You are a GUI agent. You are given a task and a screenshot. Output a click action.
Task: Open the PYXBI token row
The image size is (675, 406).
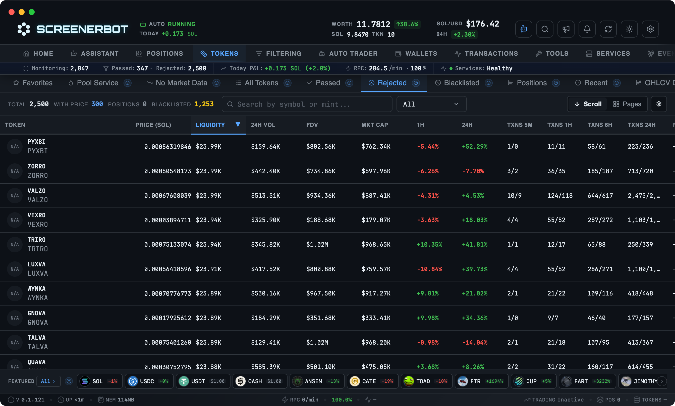338,147
